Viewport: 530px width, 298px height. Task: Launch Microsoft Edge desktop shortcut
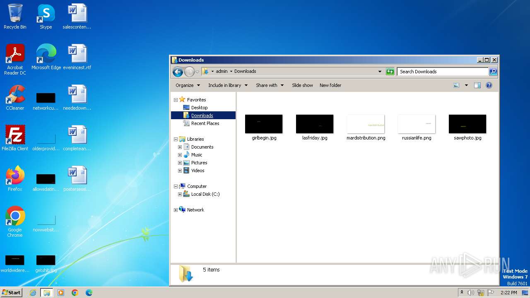pyautogui.click(x=46, y=57)
